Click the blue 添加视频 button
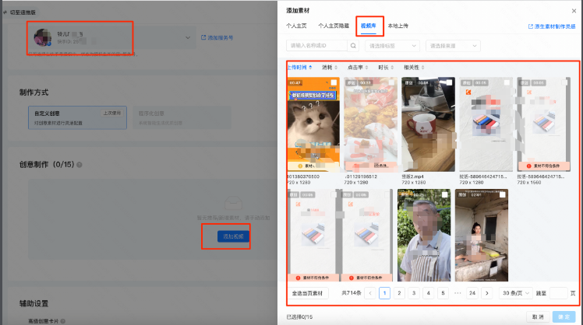 (234, 236)
